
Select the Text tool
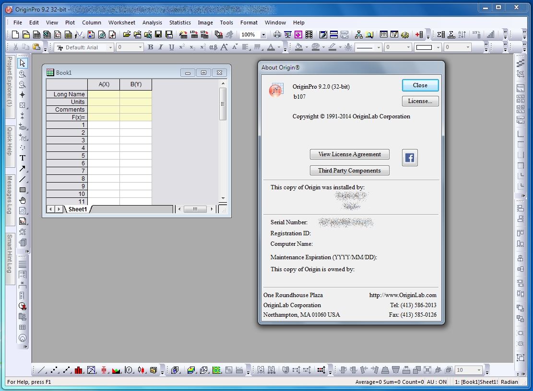23,158
